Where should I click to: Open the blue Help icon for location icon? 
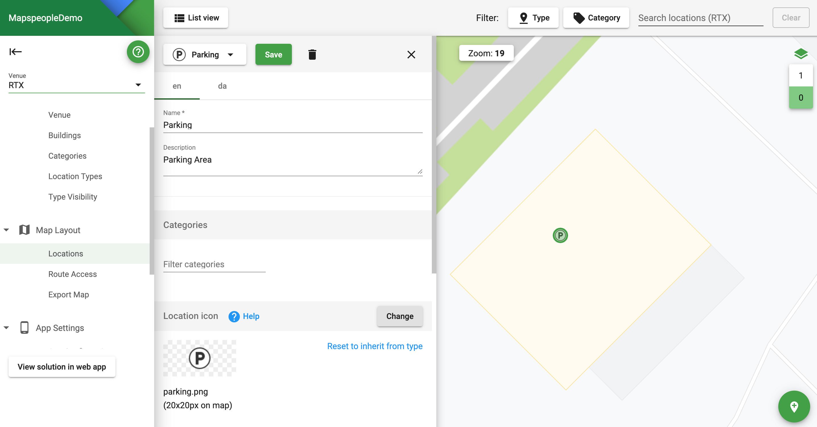[x=234, y=316]
